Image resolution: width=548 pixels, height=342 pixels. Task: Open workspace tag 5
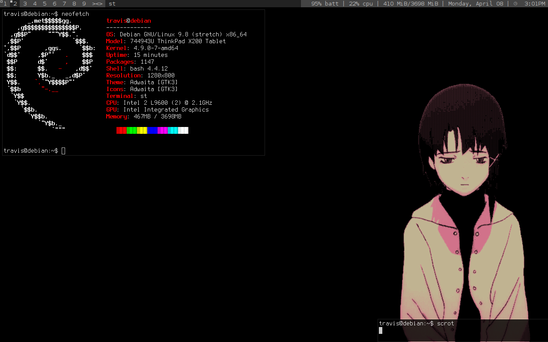[x=45, y=4]
